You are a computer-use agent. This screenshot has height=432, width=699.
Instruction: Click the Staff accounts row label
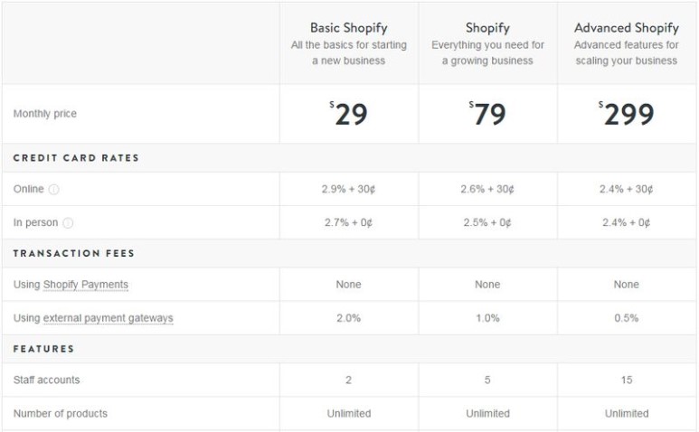click(x=47, y=380)
